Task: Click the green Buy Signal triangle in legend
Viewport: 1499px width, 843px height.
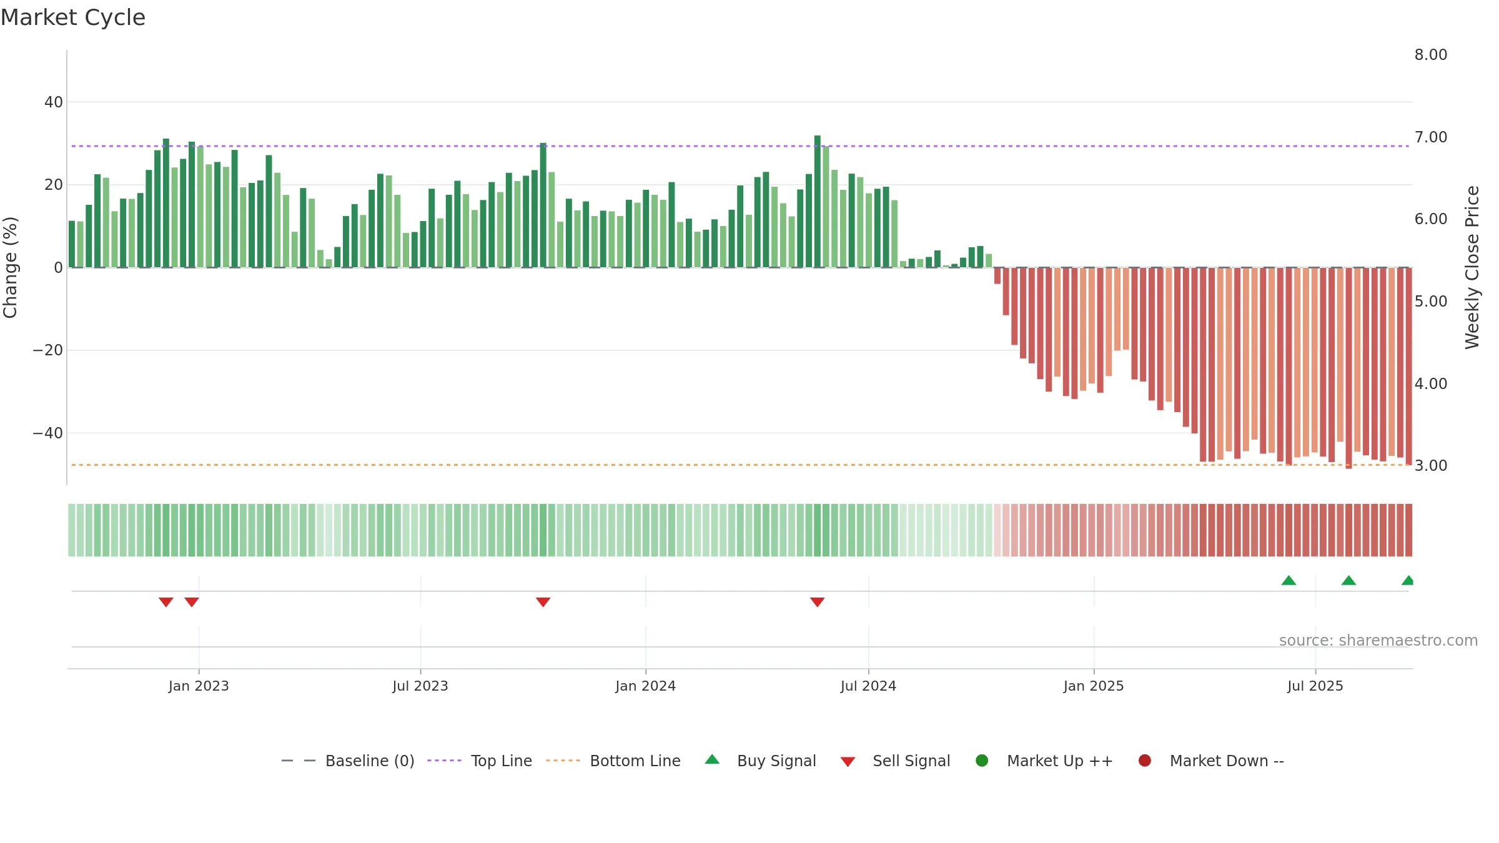Action: tap(712, 759)
